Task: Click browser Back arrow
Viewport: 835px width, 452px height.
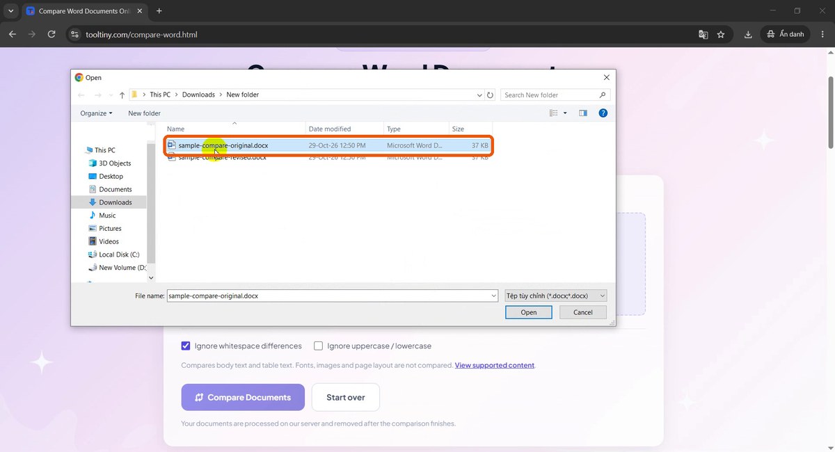Action: click(13, 34)
